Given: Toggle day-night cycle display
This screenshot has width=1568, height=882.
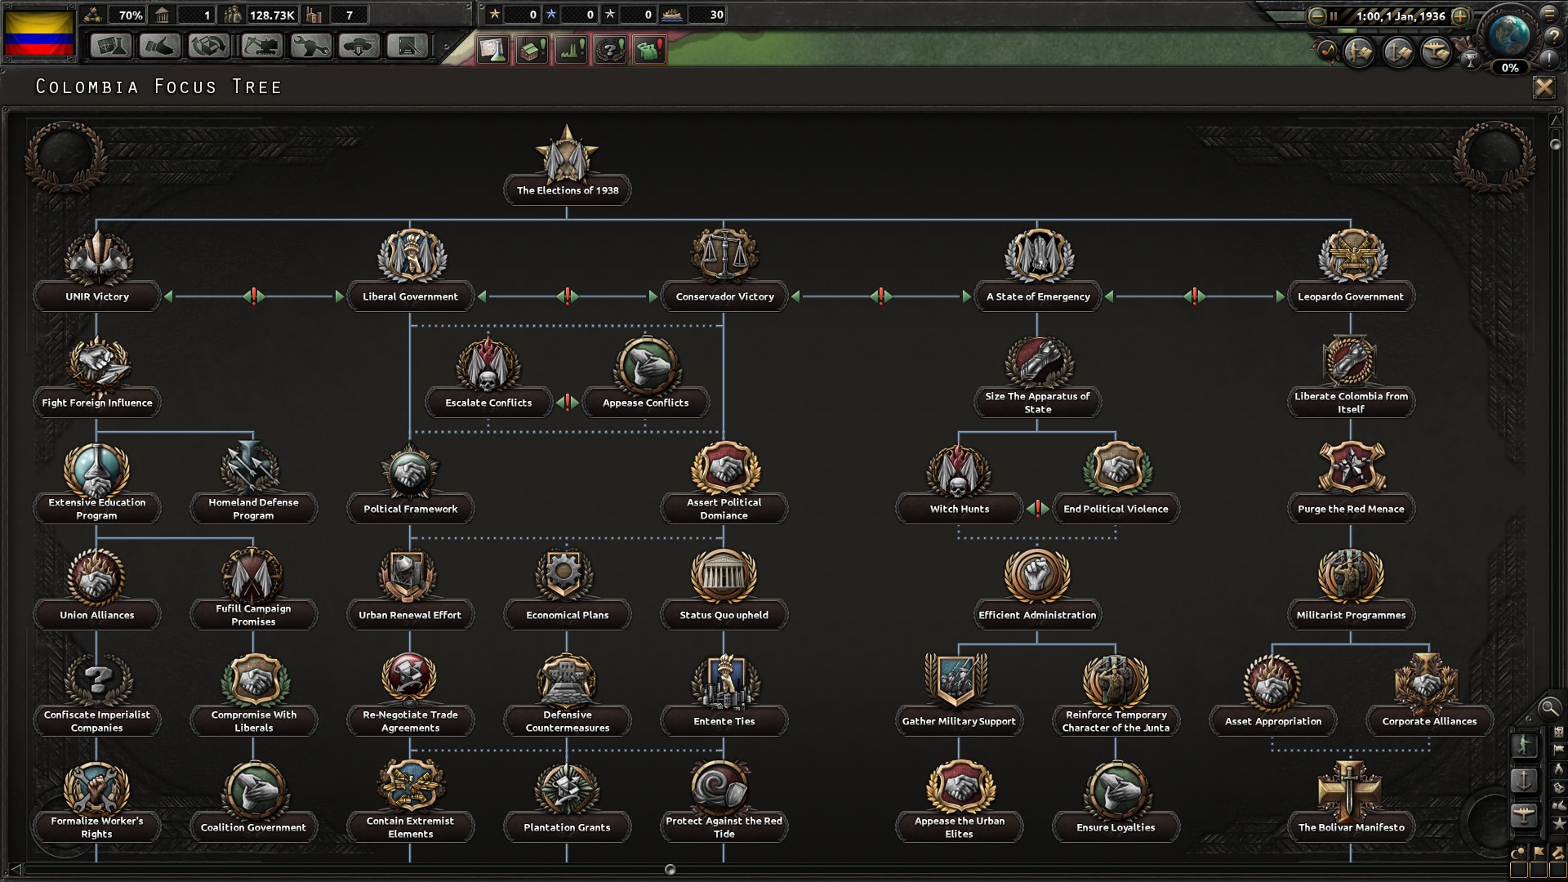Looking at the screenshot, I should [x=1518, y=852].
